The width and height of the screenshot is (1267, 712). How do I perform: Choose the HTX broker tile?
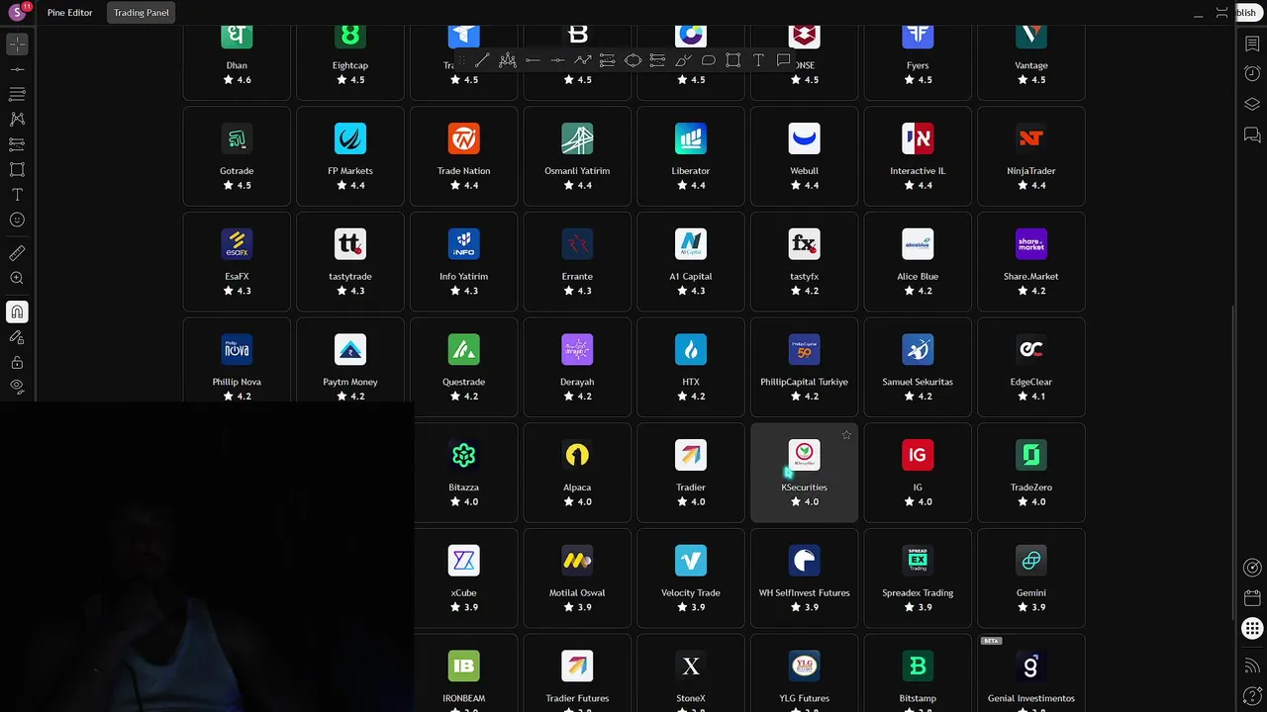point(691,368)
